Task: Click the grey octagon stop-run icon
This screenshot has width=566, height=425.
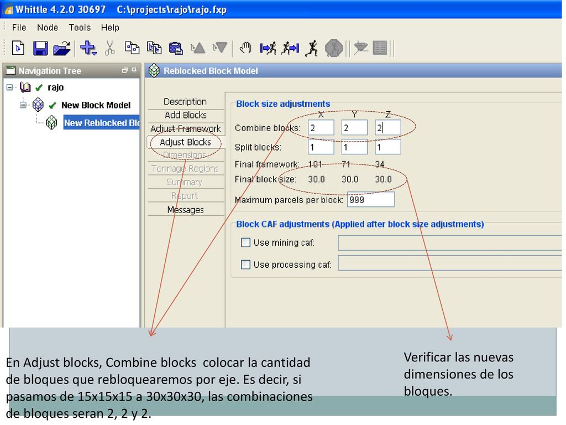Action: (334, 48)
